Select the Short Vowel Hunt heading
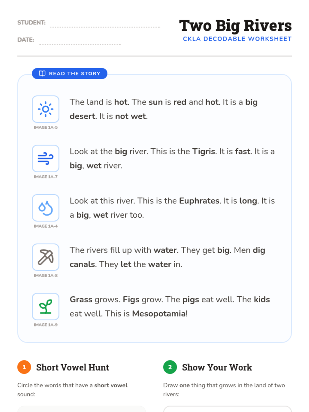 pyautogui.click(x=72, y=367)
